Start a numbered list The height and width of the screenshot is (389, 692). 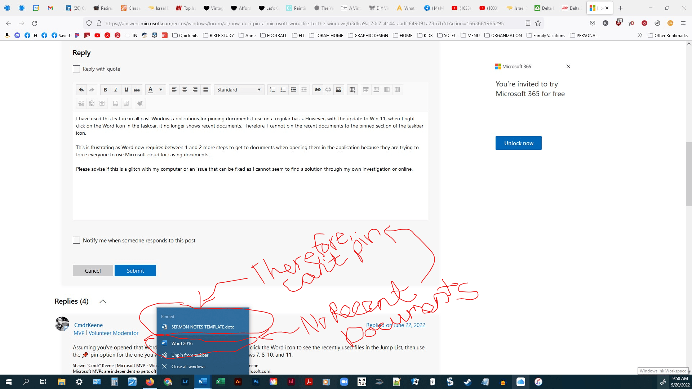tap(272, 90)
